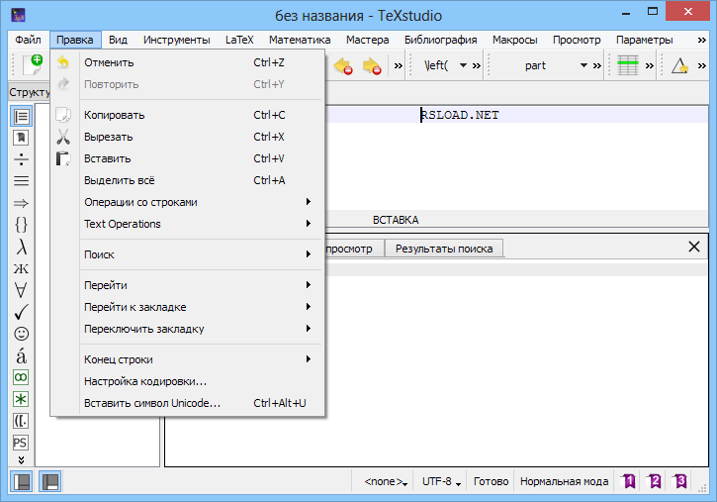This screenshot has height=502, width=717.
Task: Open the <none> language dropdown in status bar
Action: point(386,482)
